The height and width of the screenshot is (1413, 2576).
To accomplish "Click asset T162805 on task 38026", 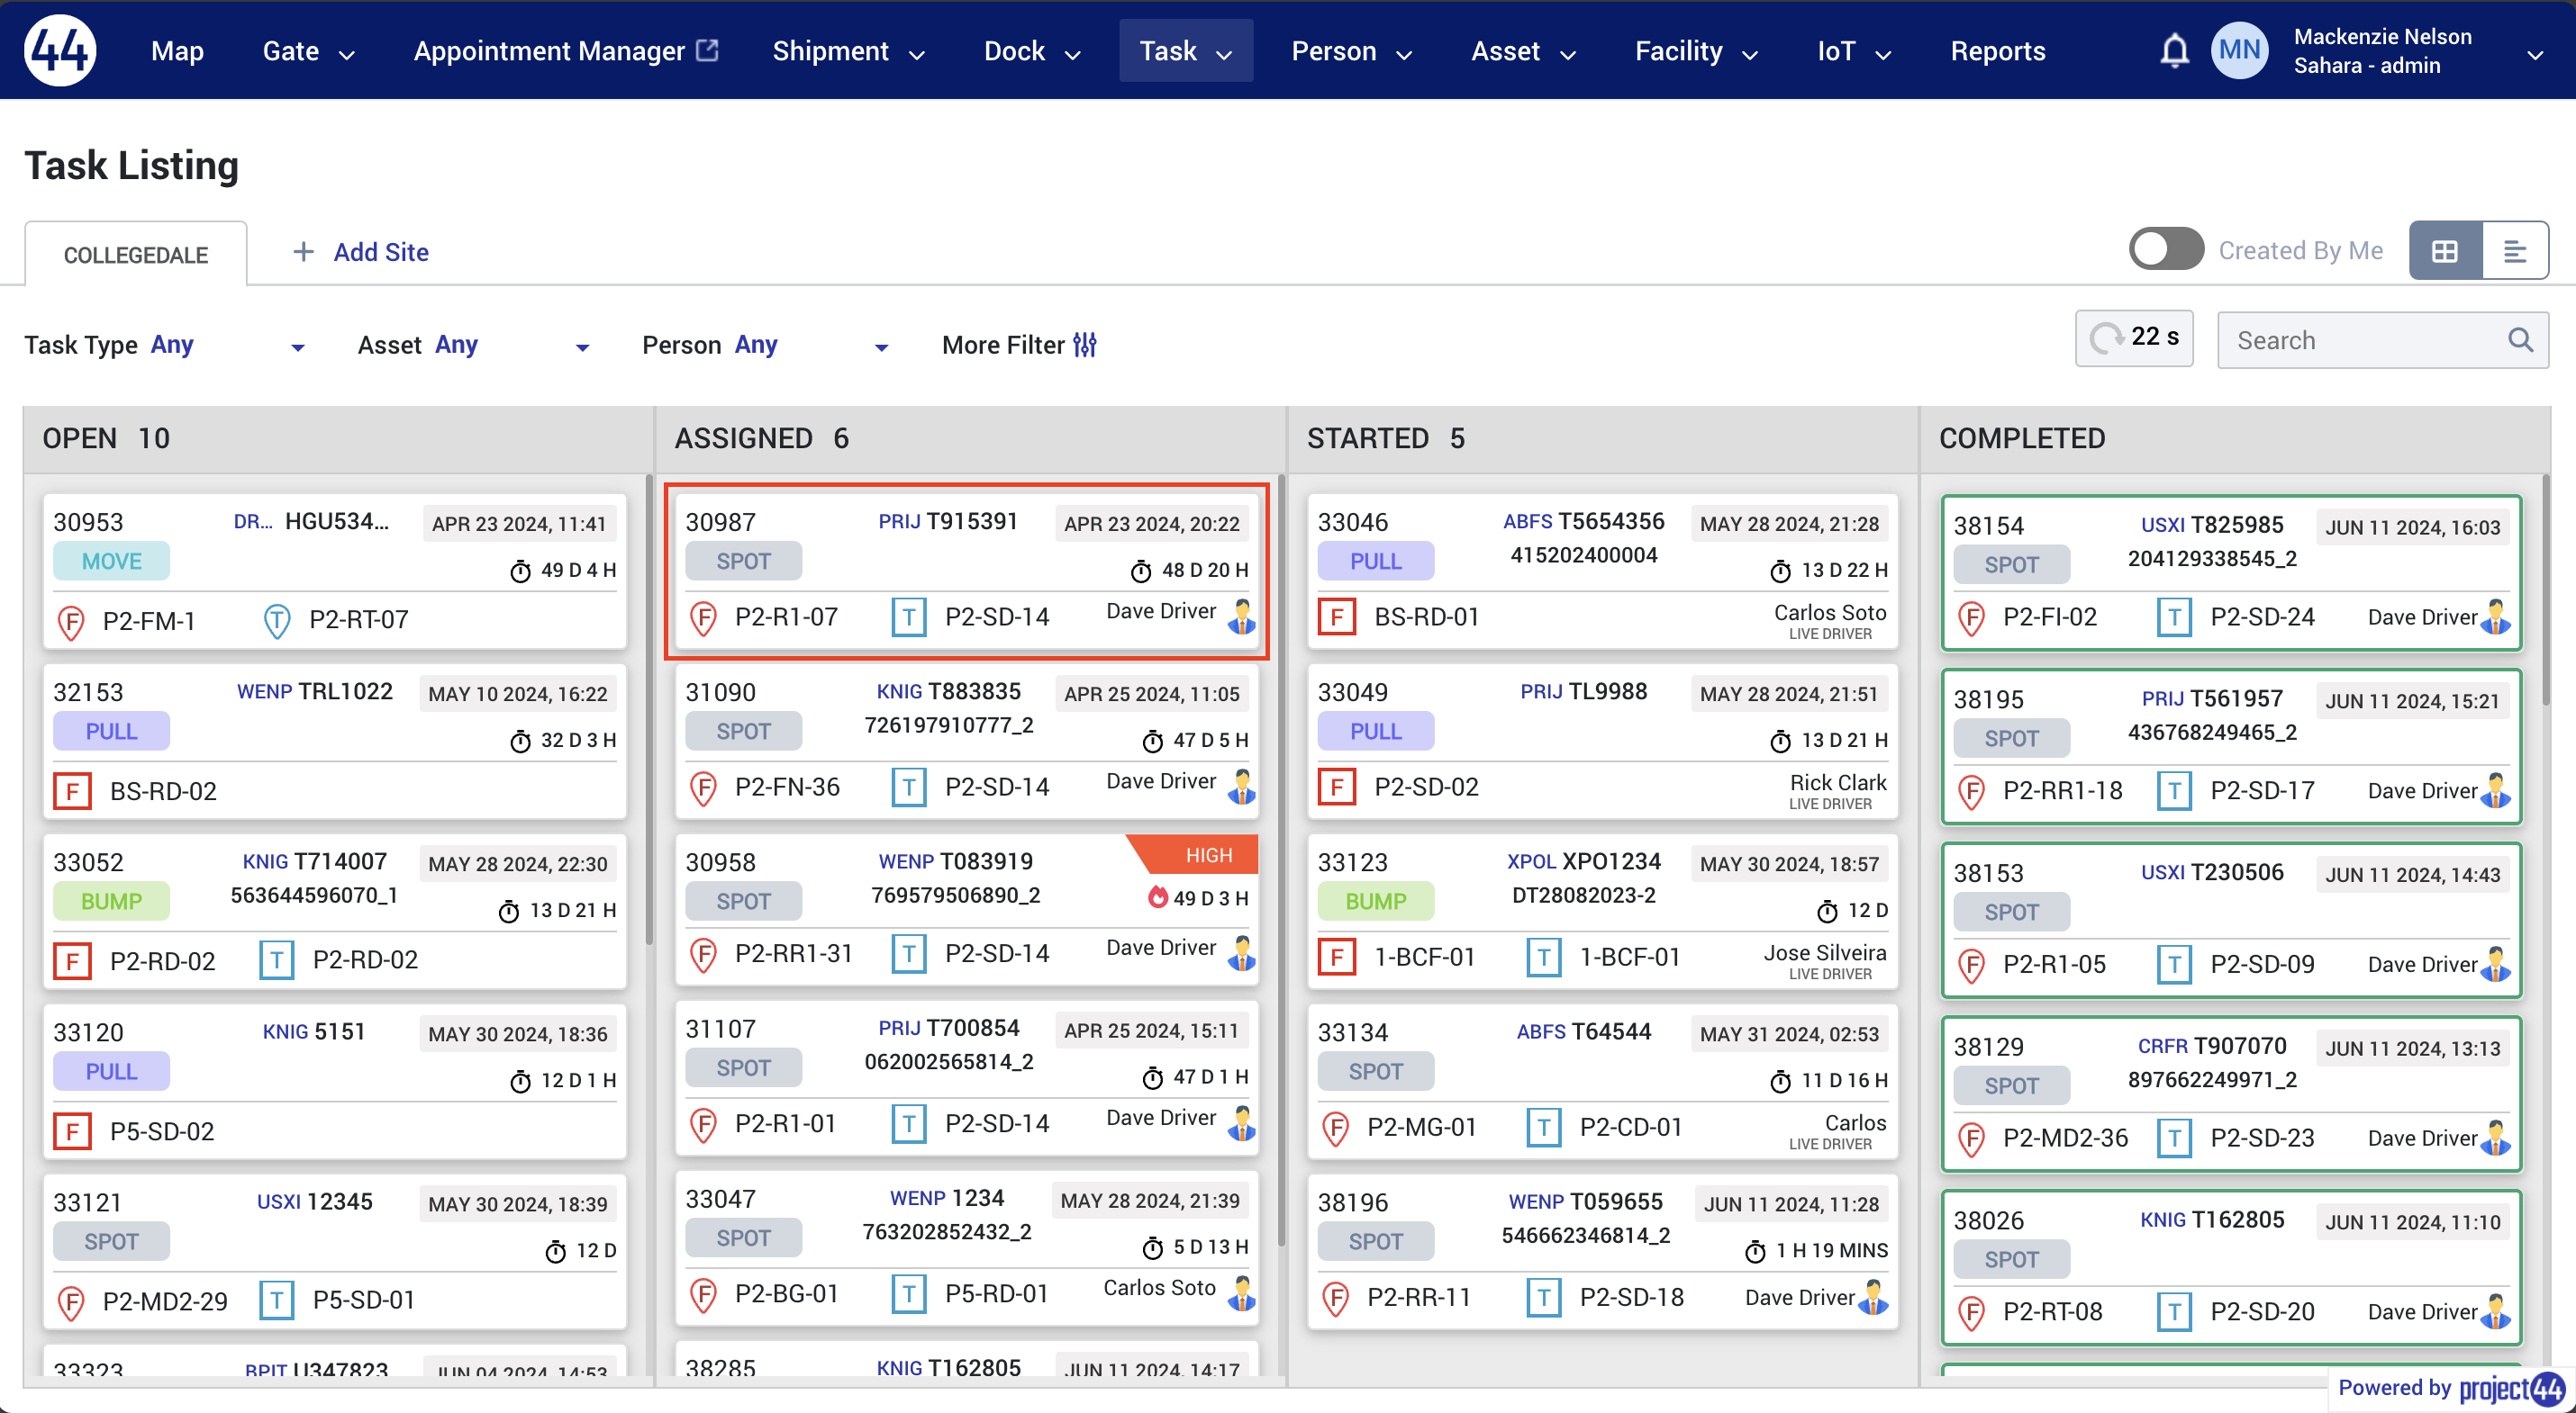I will click(2238, 1220).
